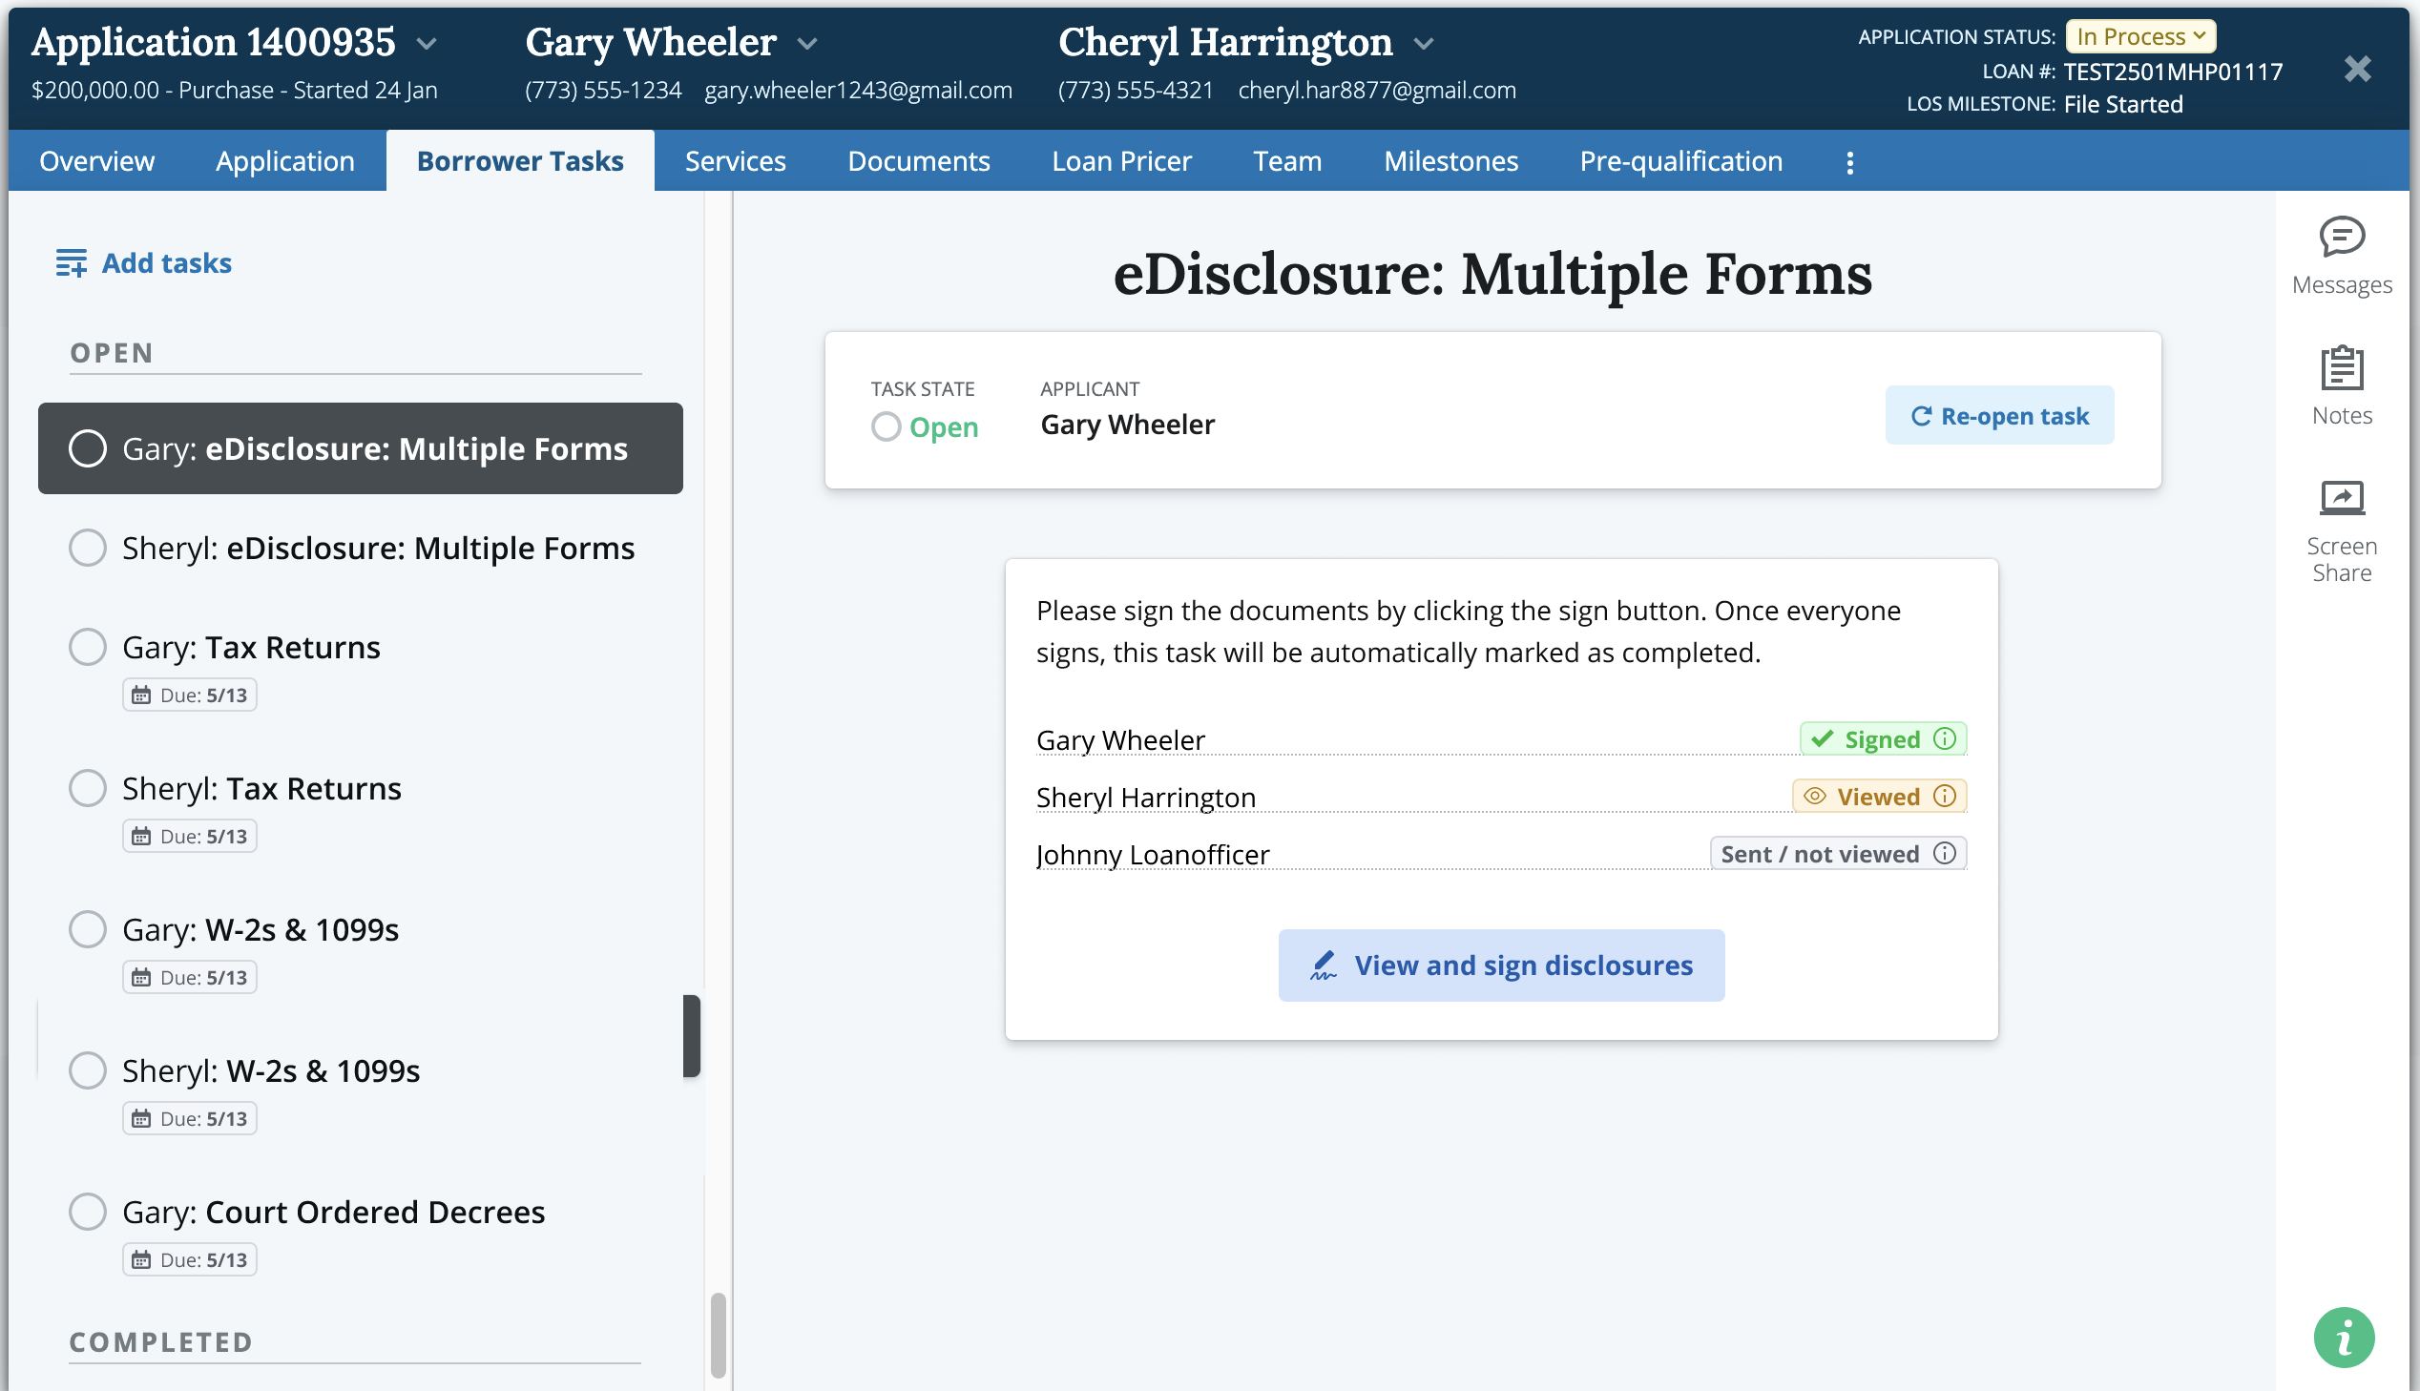Expand Cheryl Harrington borrower dropdown
The width and height of the screenshot is (2420, 1391).
click(x=1424, y=43)
